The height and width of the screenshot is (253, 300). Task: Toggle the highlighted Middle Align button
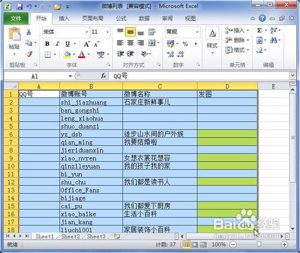coord(130,32)
